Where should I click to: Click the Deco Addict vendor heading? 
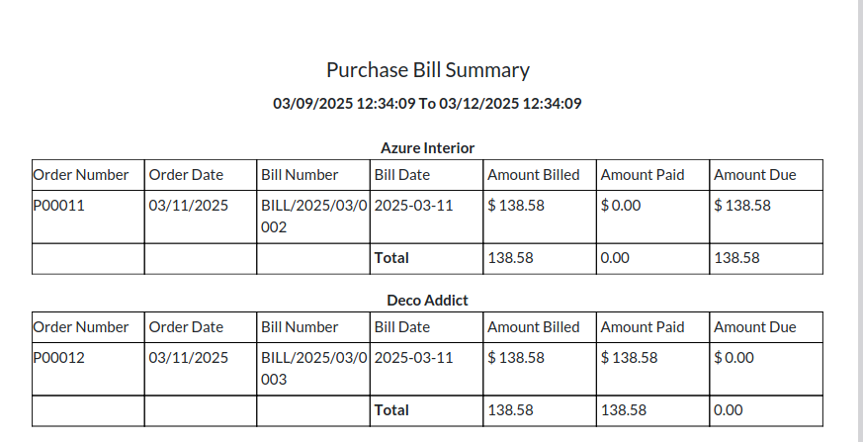(x=428, y=300)
